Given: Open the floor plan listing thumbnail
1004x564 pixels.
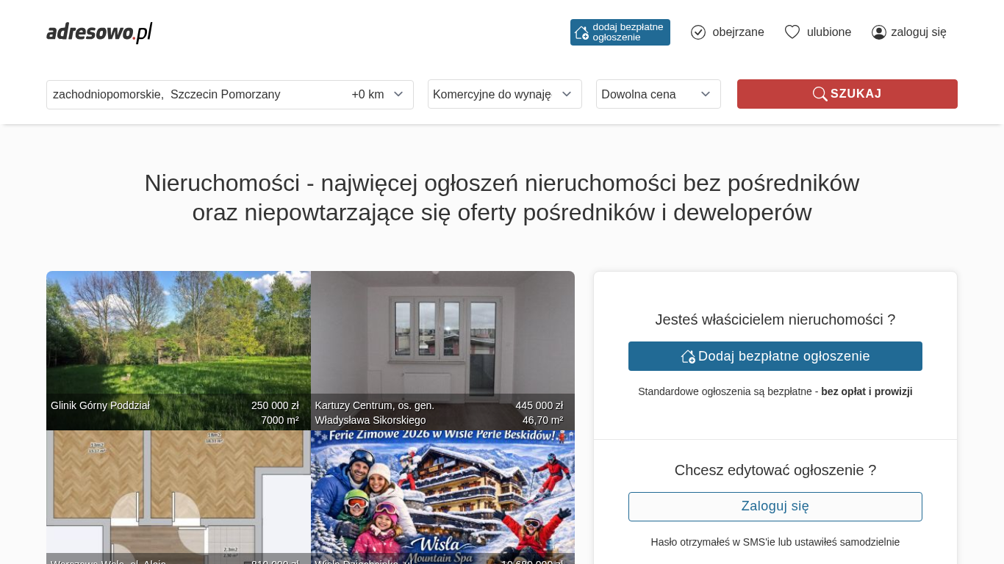Looking at the screenshot, I should [178, 492].
